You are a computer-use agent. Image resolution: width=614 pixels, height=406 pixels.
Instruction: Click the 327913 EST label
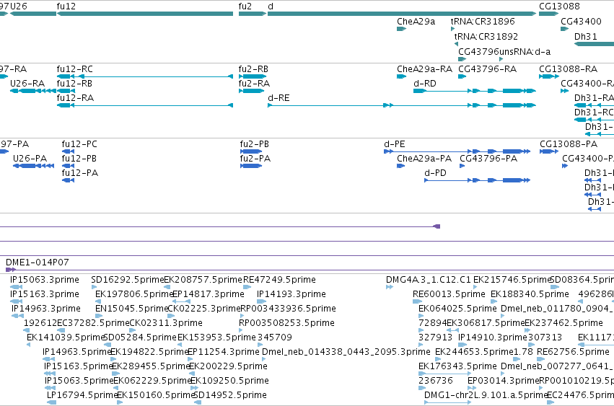tap(436, 337)
